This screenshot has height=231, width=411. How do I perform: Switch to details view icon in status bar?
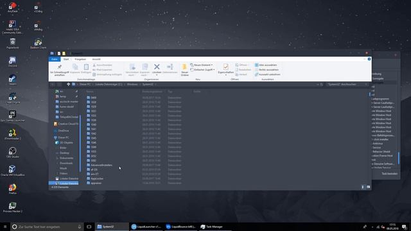point(363,187)
